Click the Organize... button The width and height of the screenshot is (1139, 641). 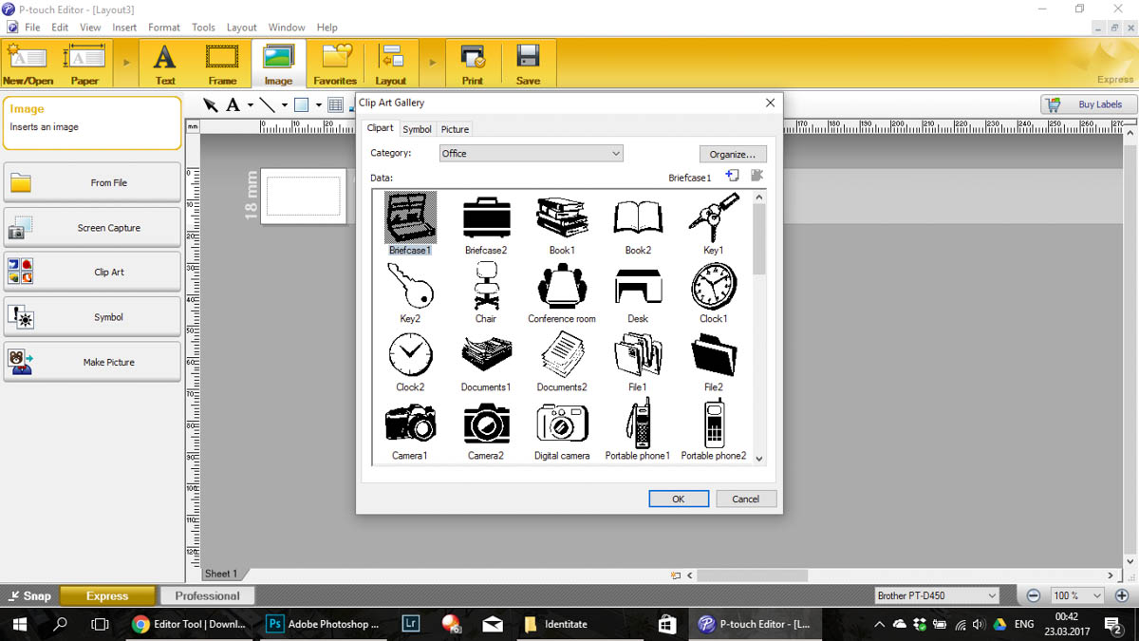[x=732, y=154]
